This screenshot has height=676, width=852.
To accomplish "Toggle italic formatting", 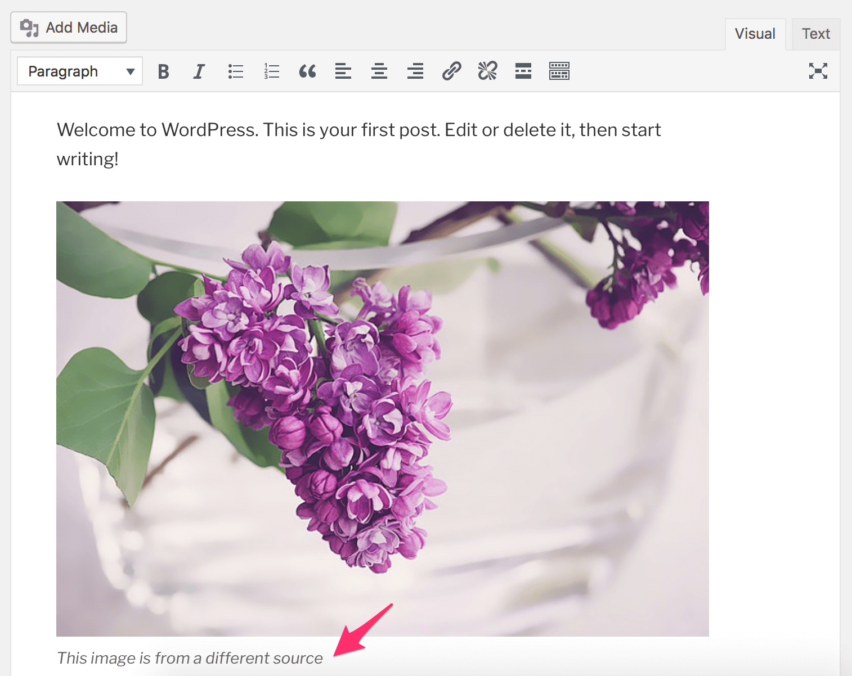I will pos(199,71).
